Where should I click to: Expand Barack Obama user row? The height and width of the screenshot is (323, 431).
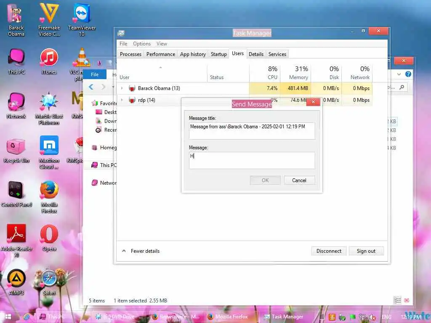(x=122, y=88)
